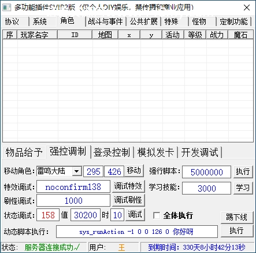
Task: Click the 到期时间 countdown text
Action: coord(196,247)
